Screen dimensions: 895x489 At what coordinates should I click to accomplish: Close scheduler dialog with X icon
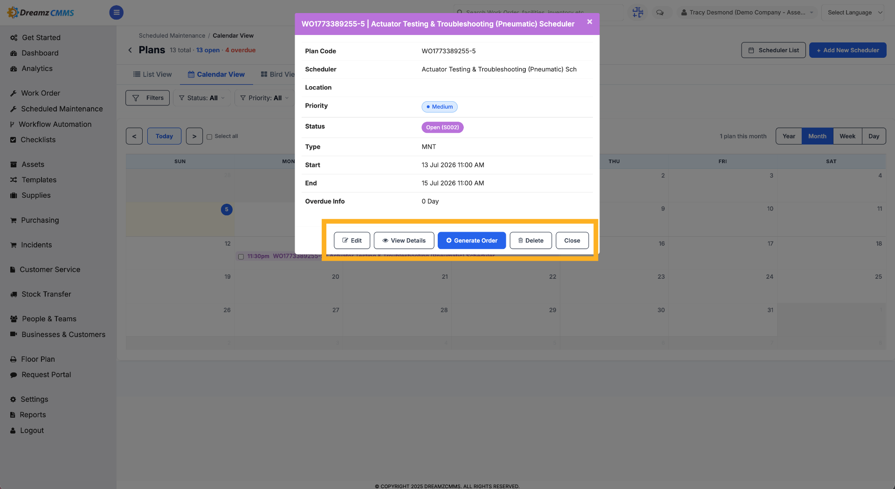(x=590, y=22)
